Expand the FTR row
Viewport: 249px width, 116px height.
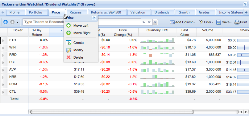tap(3, 41)
